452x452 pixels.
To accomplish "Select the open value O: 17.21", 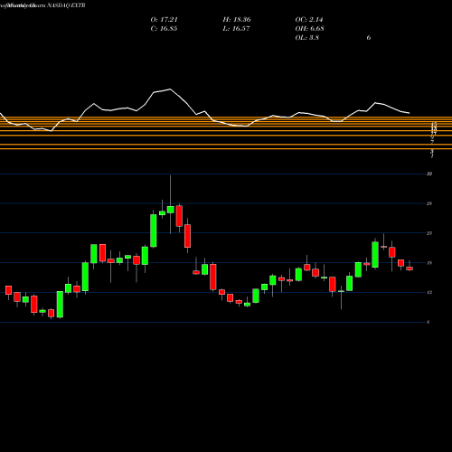I will (x=164, y=20).
